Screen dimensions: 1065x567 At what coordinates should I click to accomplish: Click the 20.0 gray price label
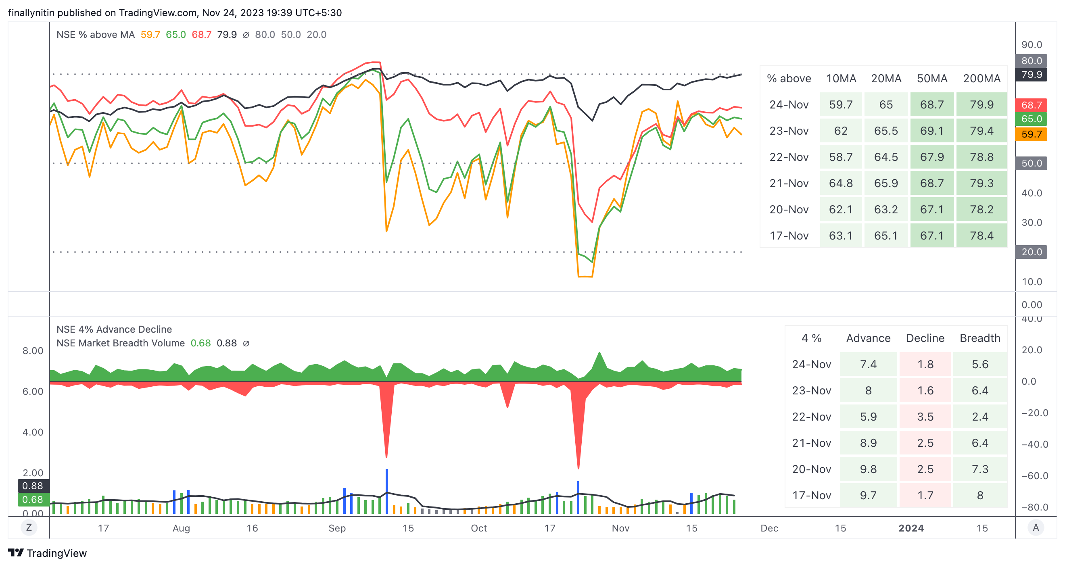tap(1031, 252)
